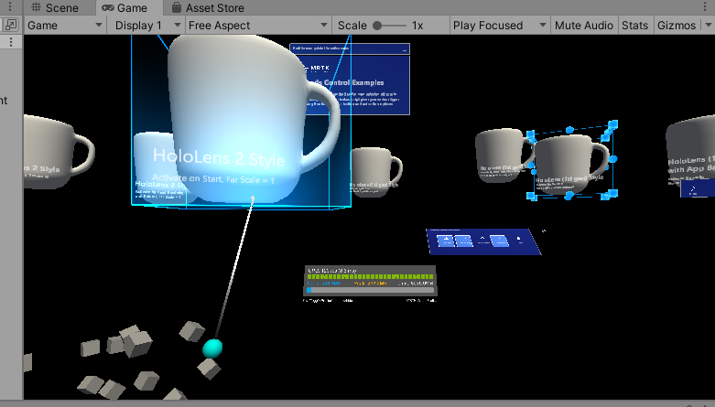715x407 pixels.
Task: Toggle Gizmos display
Action: (x=677, y=26)
